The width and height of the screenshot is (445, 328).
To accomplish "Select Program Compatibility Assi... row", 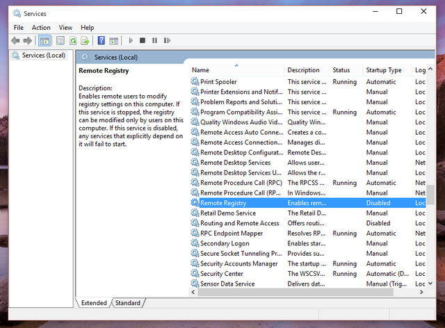I will click(307, 112).
